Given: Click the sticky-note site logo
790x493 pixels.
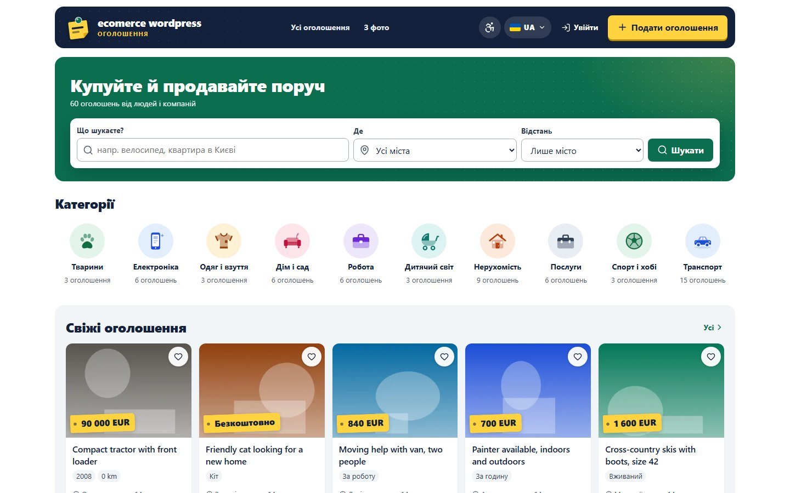Looking at the screenshot, I should coord(78,28).
